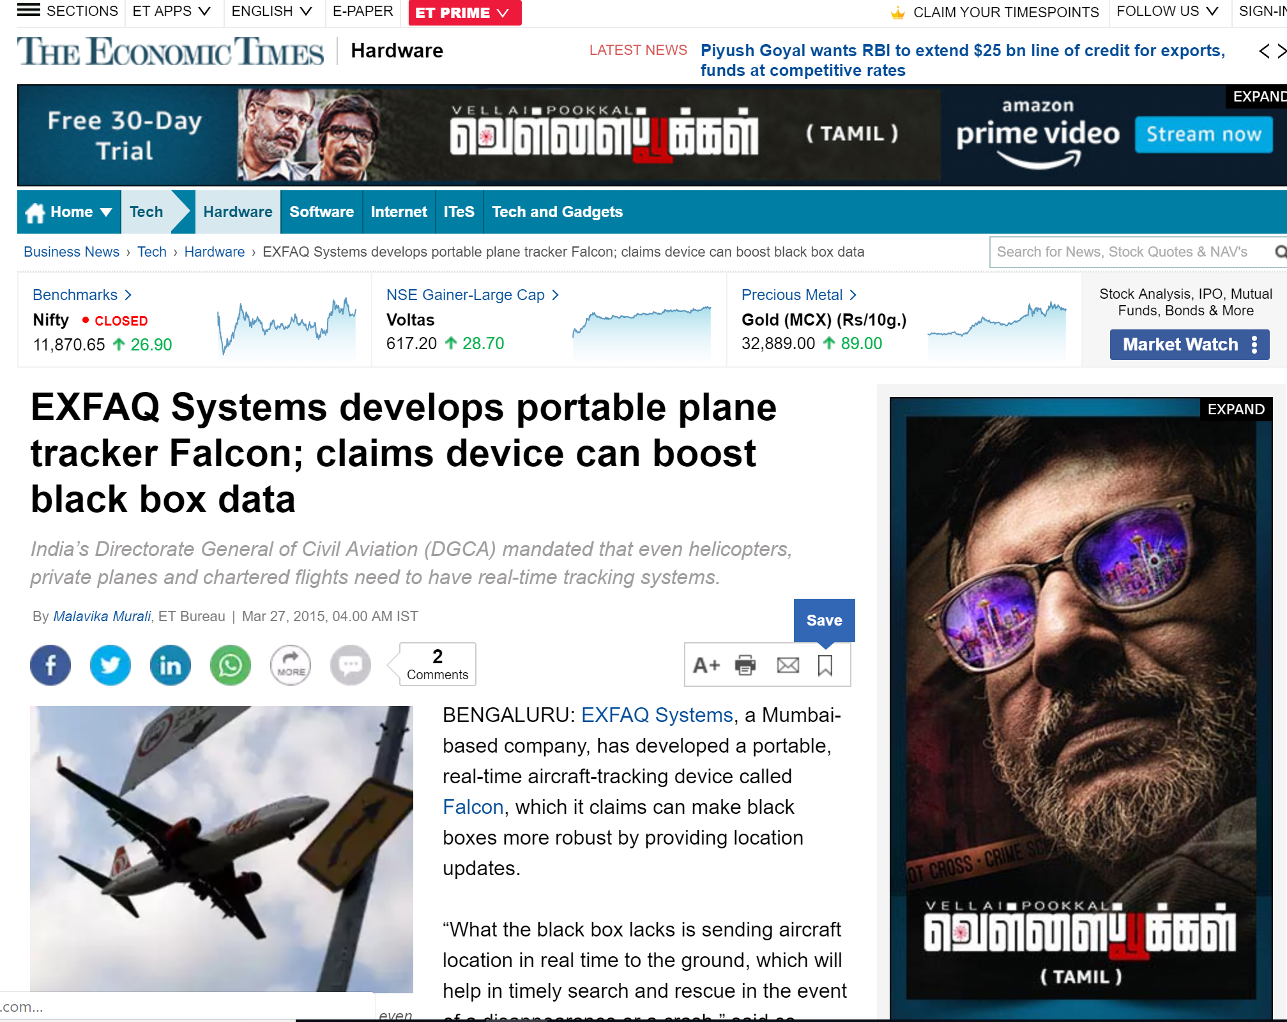Go to previous latest news headline

(1264, 51)
